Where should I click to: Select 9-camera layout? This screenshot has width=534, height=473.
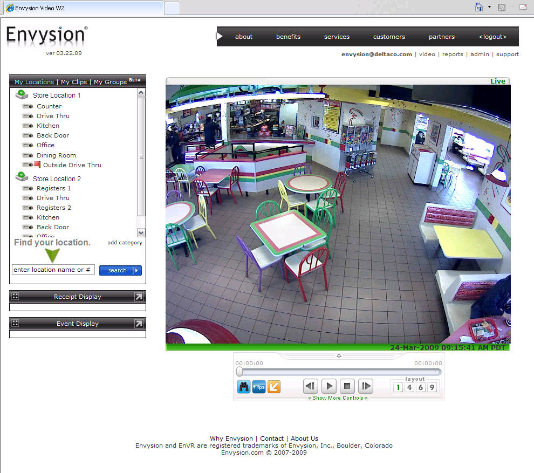click(x=432, y=387)
